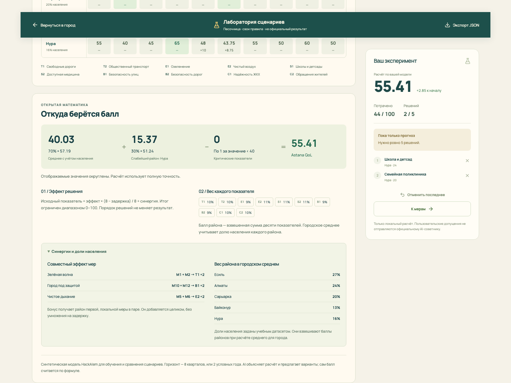This screenshot has height=383, width=511.
Task: Click the 55.41 Astana QoL result
Action: (x=304, y=147)
